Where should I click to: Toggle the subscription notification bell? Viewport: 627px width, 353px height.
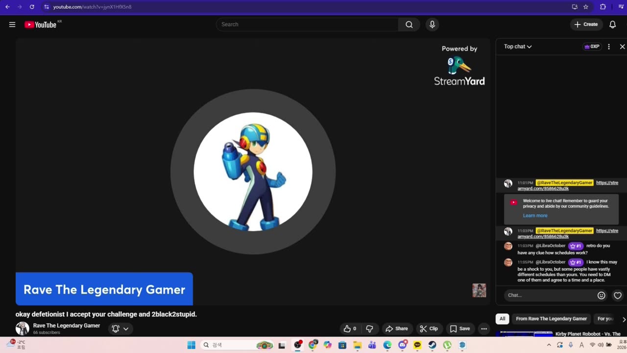point(116,328)
